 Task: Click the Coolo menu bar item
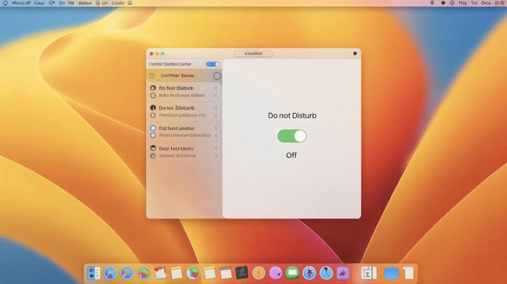pos(118,3)
